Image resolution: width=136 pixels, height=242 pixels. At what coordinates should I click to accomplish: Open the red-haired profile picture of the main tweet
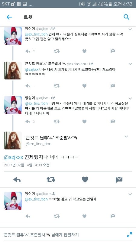(x=13, y=140)
